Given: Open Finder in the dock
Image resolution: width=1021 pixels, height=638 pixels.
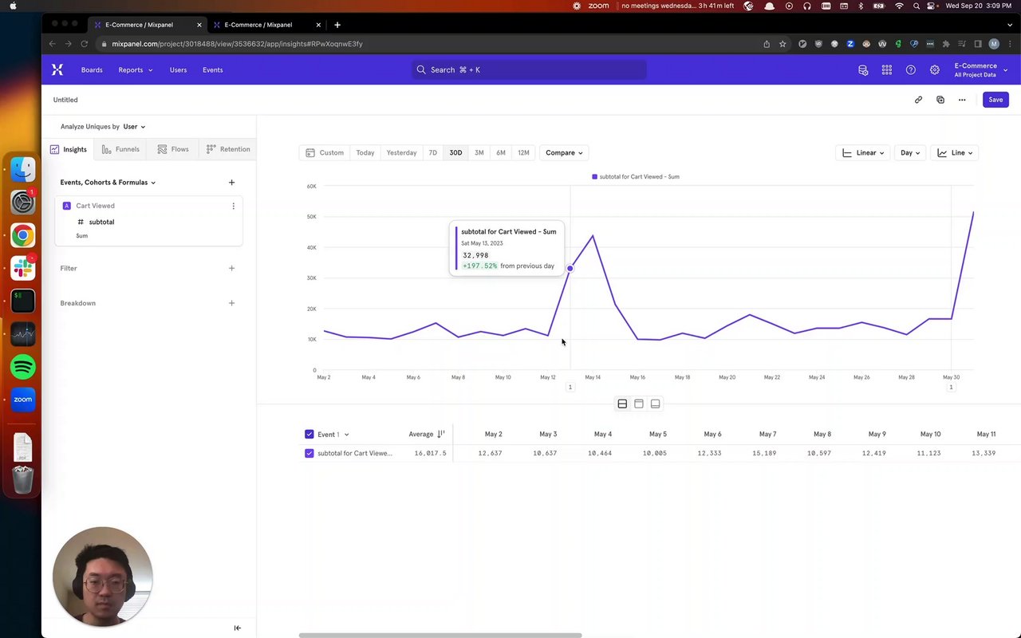Looking at the screenshot, I should 23,169.
